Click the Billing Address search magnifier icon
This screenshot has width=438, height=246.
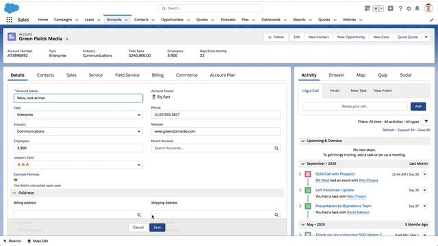139,215
